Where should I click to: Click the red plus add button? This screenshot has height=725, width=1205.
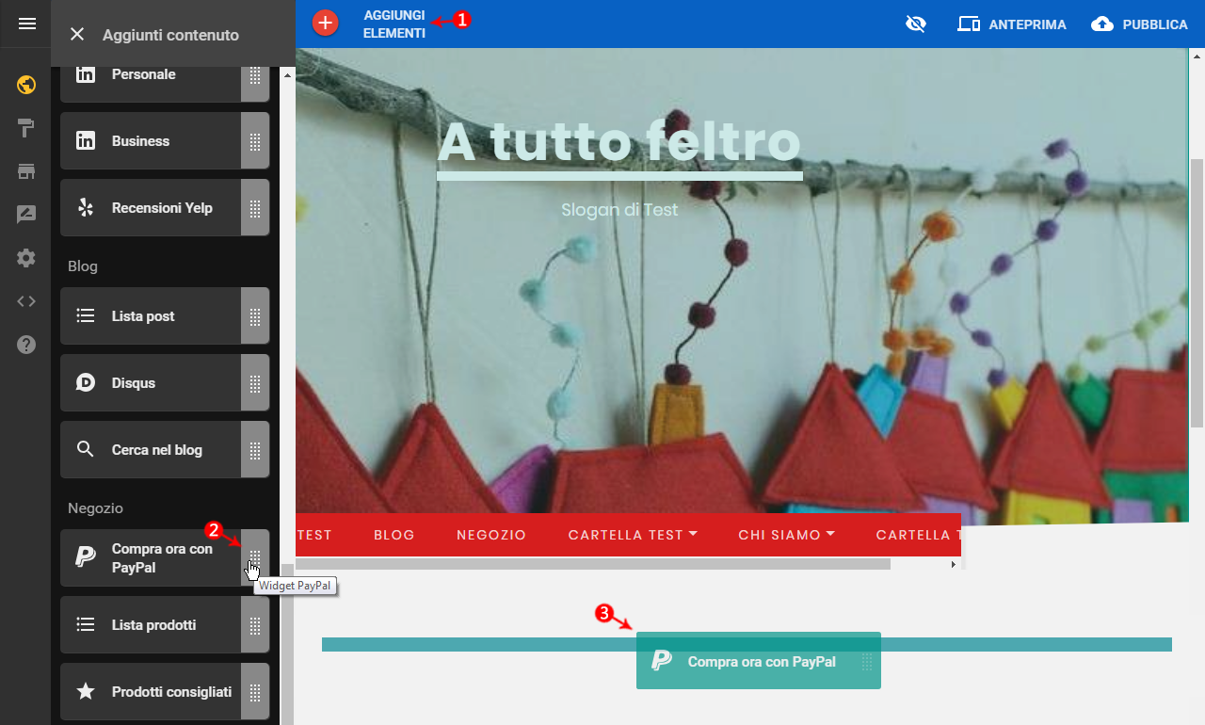click(325, 23)
